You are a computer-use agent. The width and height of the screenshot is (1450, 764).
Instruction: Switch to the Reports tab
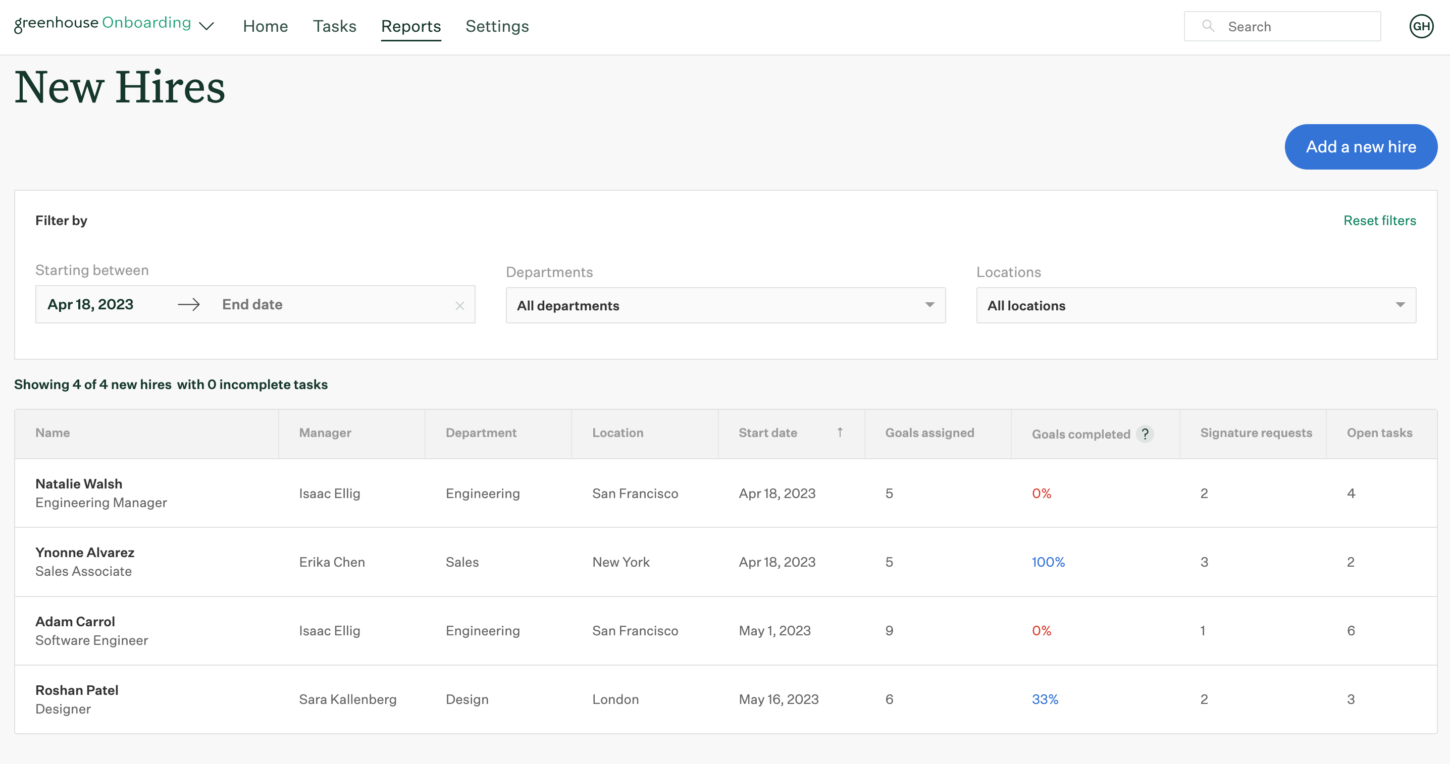411,26
